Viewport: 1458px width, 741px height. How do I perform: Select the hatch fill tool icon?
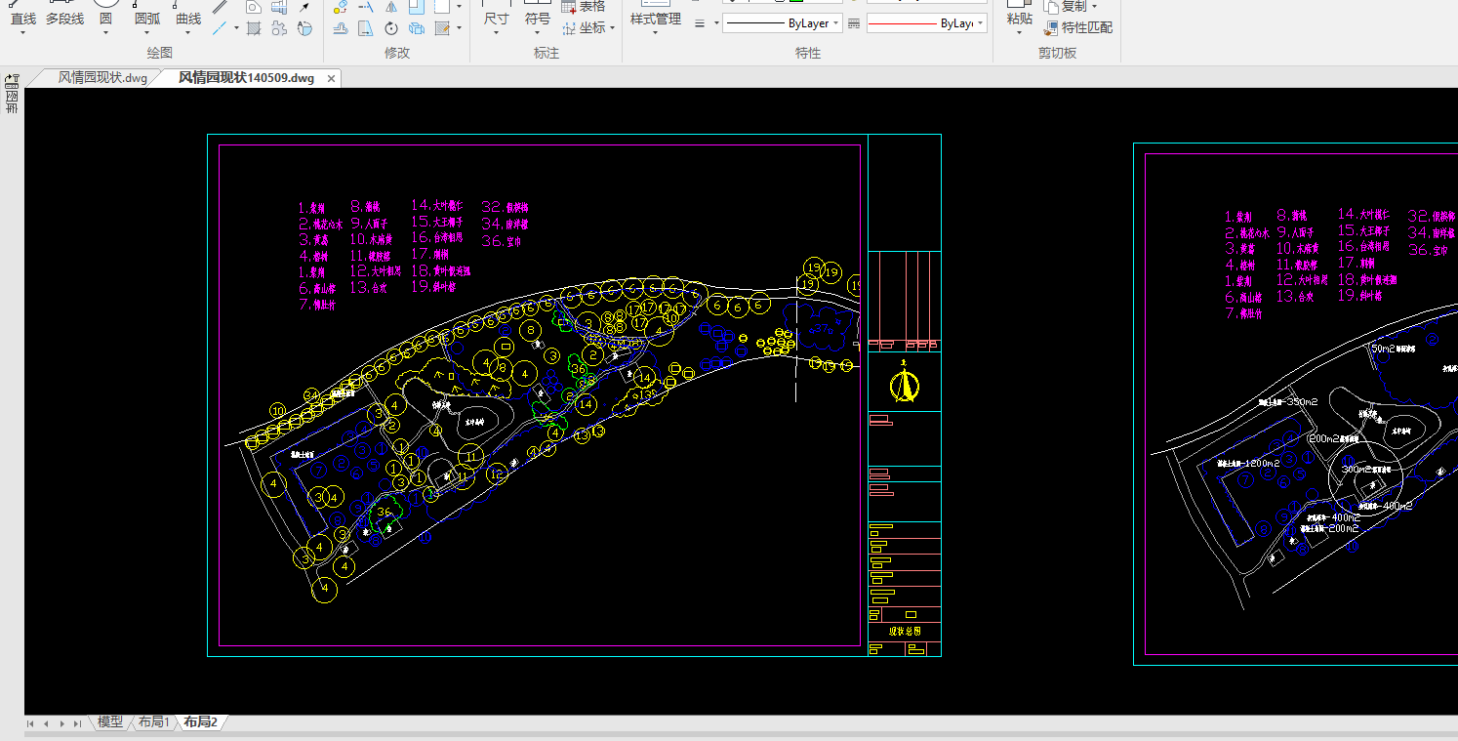point(254,28)
